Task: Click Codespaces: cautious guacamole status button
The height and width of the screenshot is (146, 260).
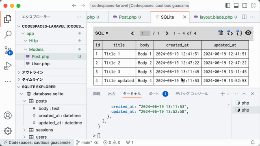Action: (x=37, y=142)
